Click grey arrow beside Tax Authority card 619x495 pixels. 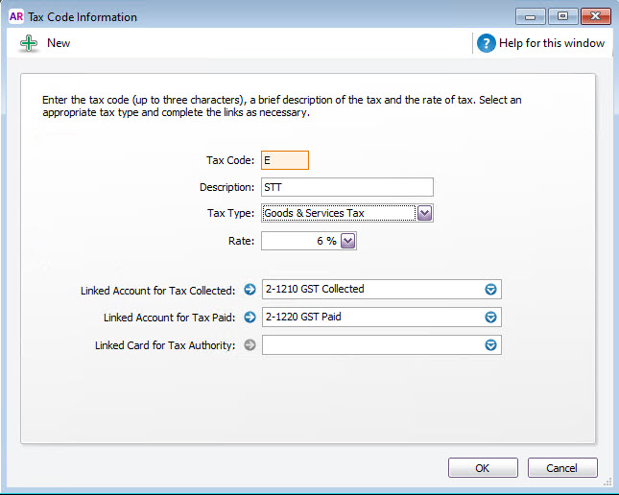click(x=250, y=345)
